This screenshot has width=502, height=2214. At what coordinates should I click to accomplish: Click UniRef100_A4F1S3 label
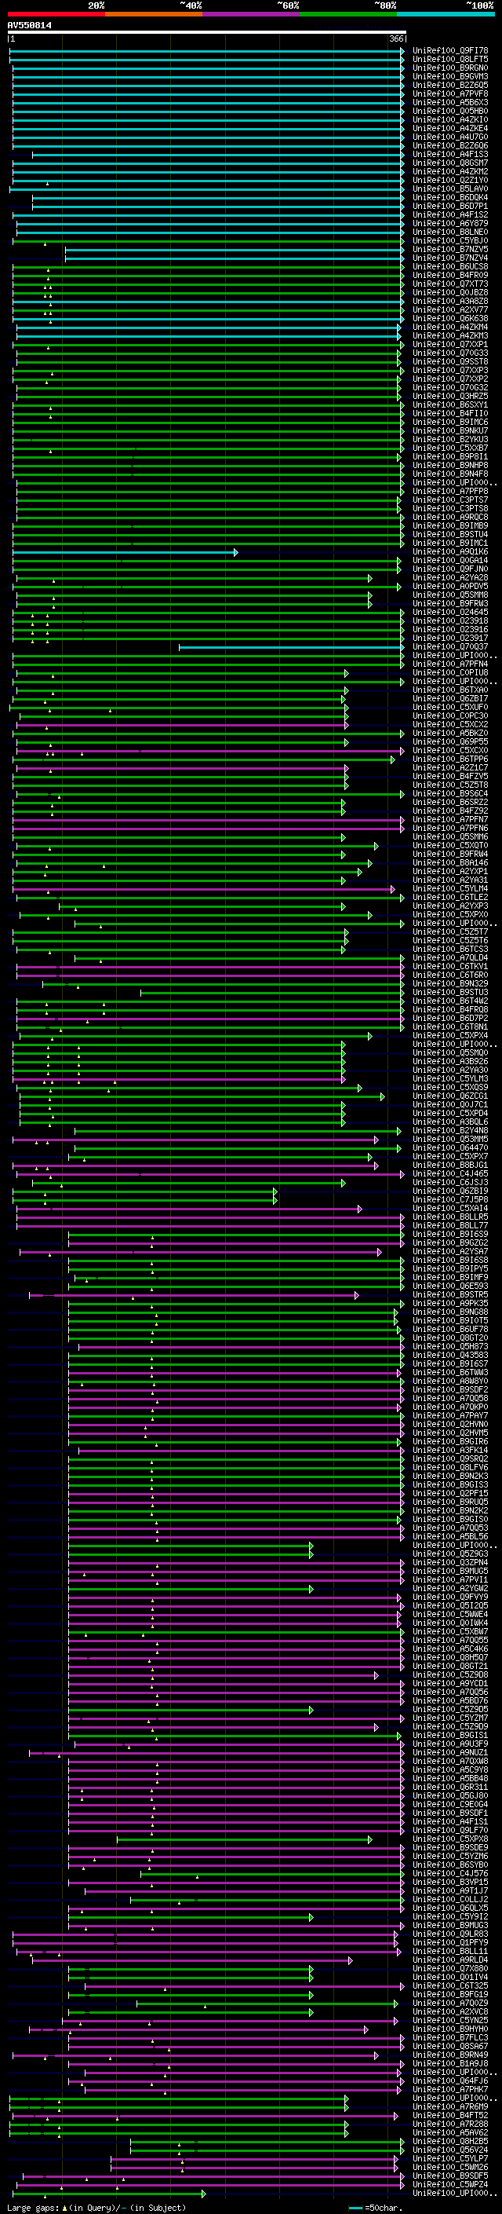[450, 154]
